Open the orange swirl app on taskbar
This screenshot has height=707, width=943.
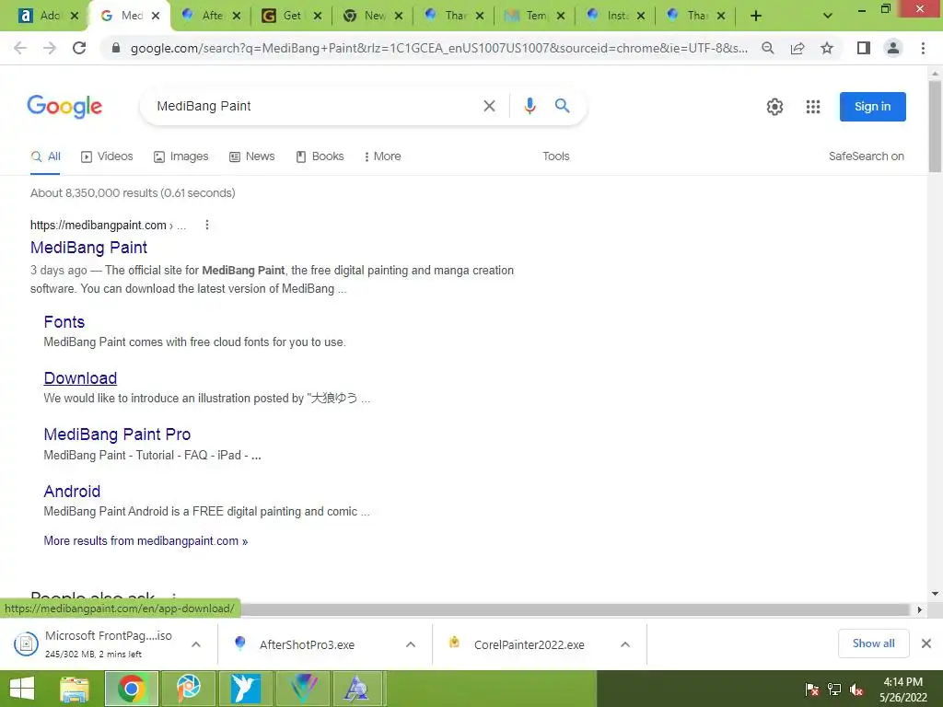[x=188, y=689]
